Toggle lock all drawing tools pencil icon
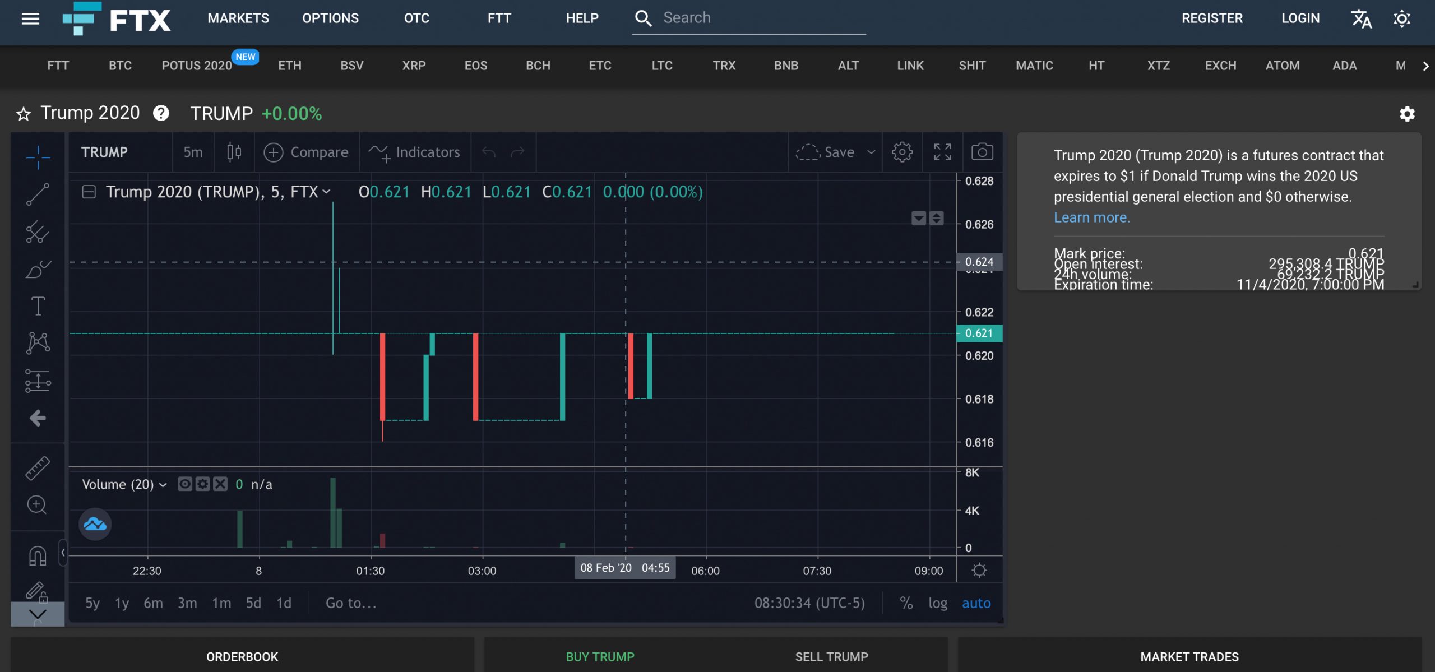Viewport: 1435px width, 672px height. tap(38, 591)
